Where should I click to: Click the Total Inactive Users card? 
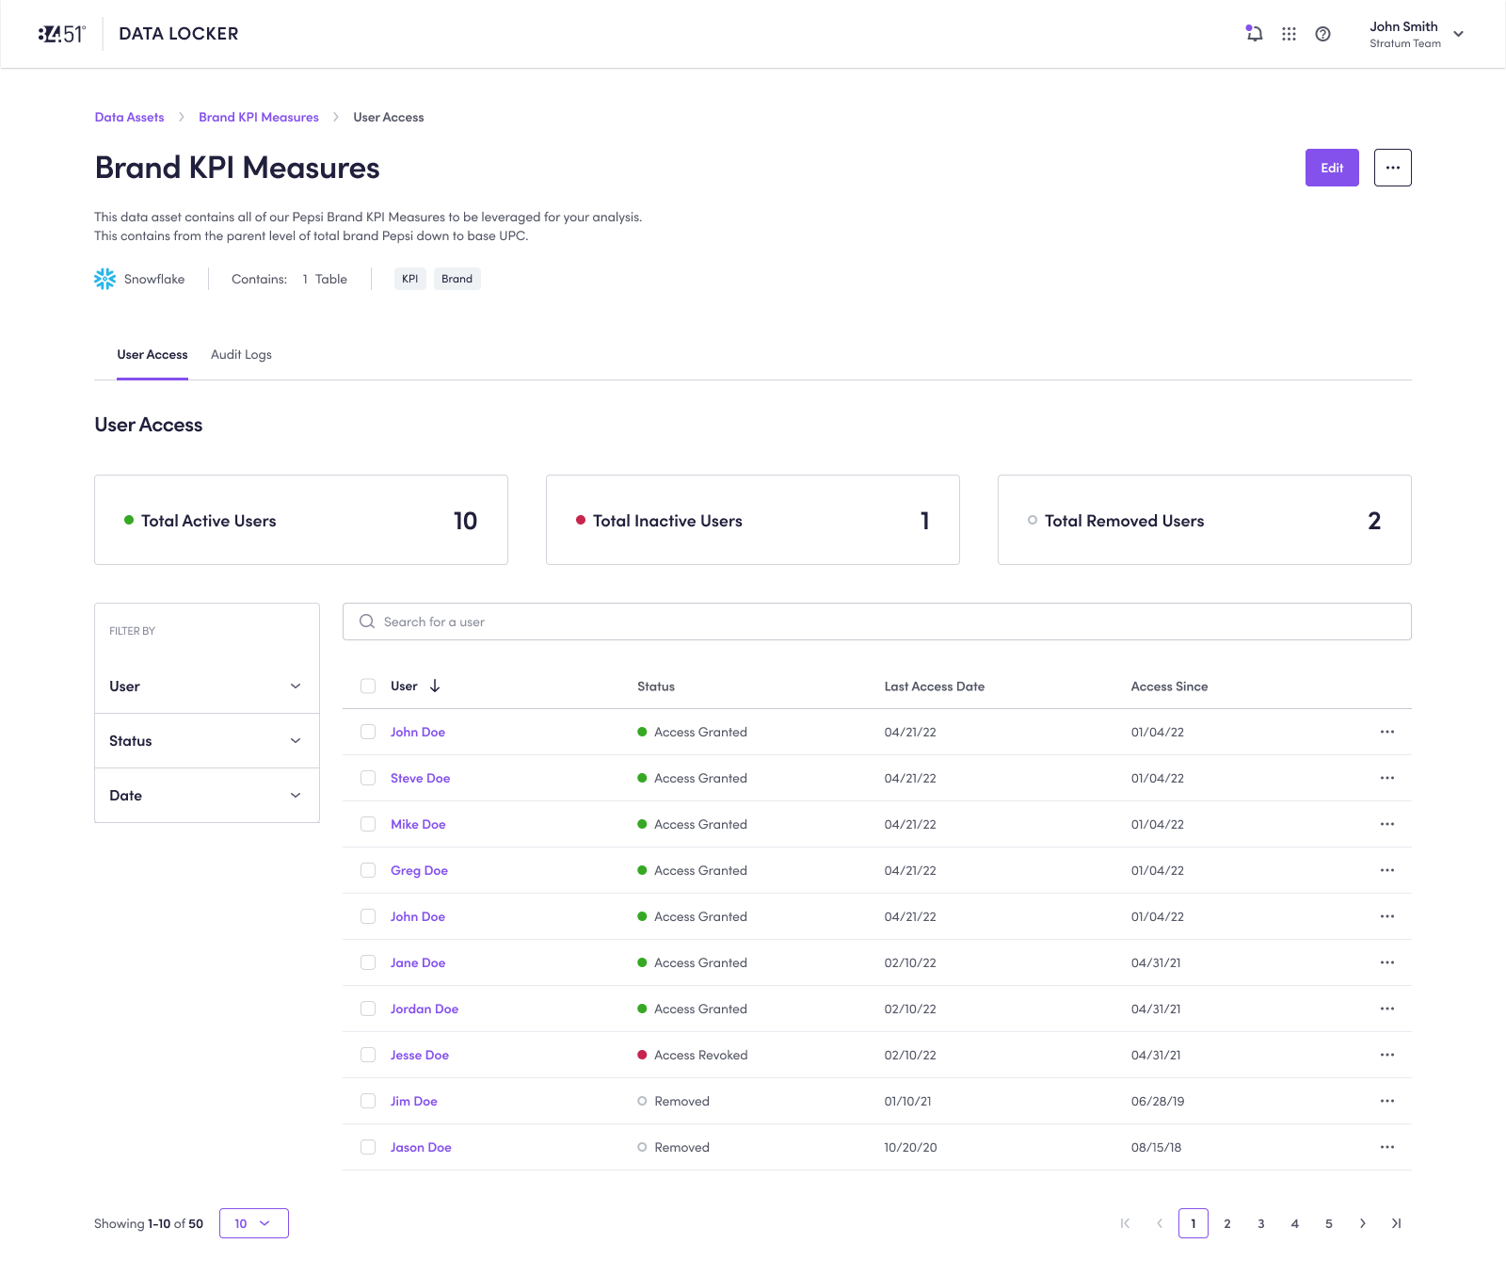click(x=753, y=520)
